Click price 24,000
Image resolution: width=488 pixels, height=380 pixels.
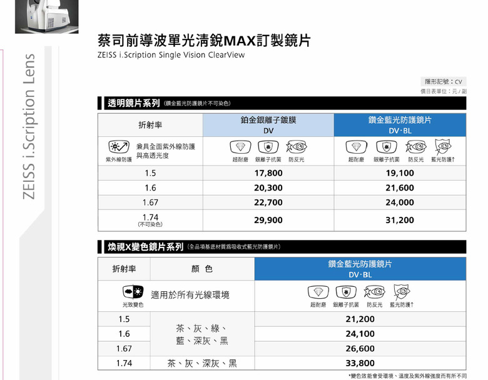400,202
